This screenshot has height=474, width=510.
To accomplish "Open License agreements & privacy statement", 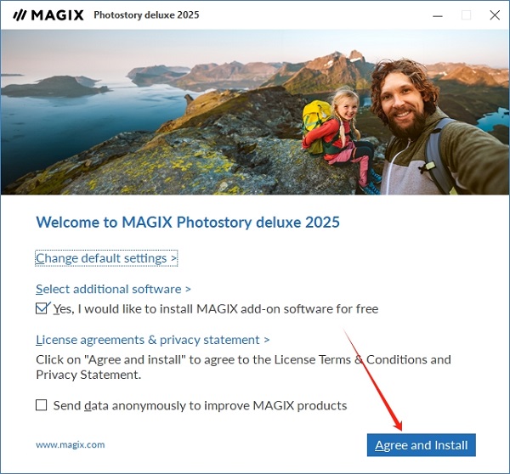I will [152, 340].
